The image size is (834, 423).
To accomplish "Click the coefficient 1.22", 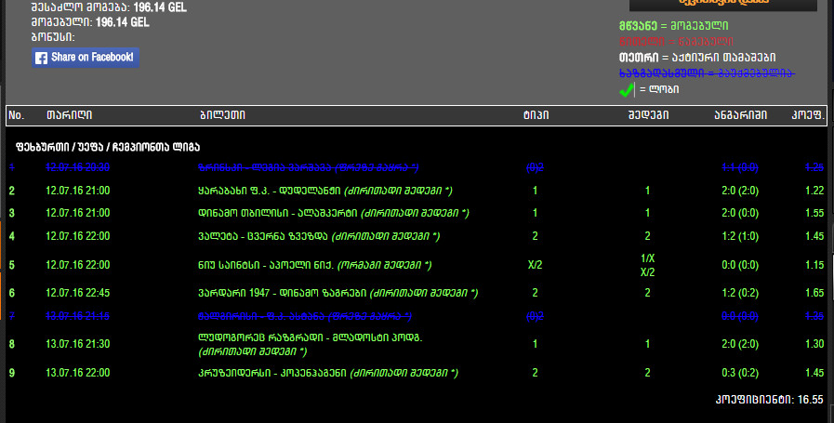I will (x=814, y=191).
